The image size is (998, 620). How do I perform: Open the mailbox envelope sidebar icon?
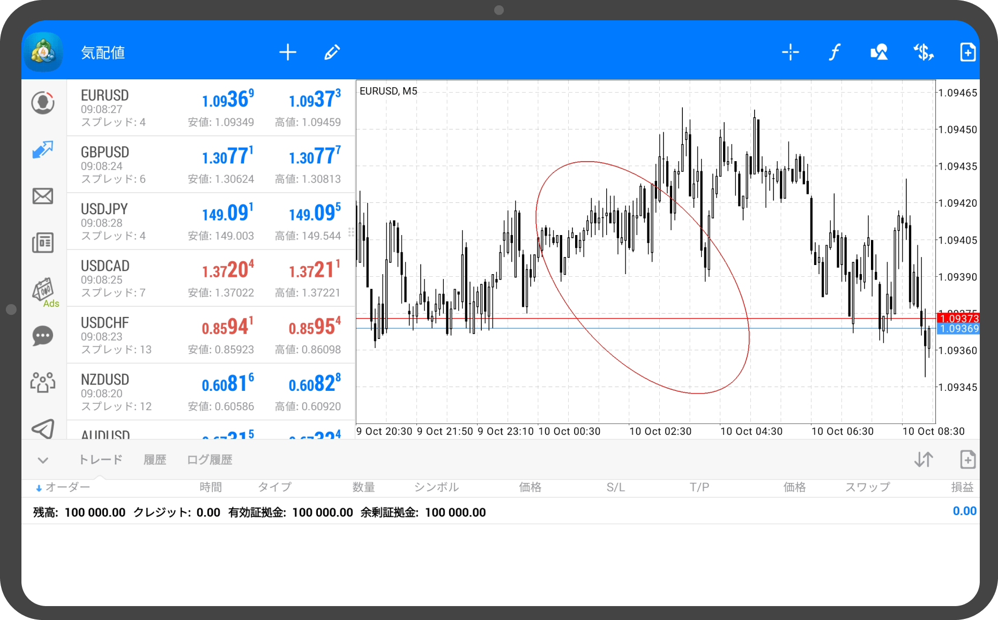coord(43,196)
